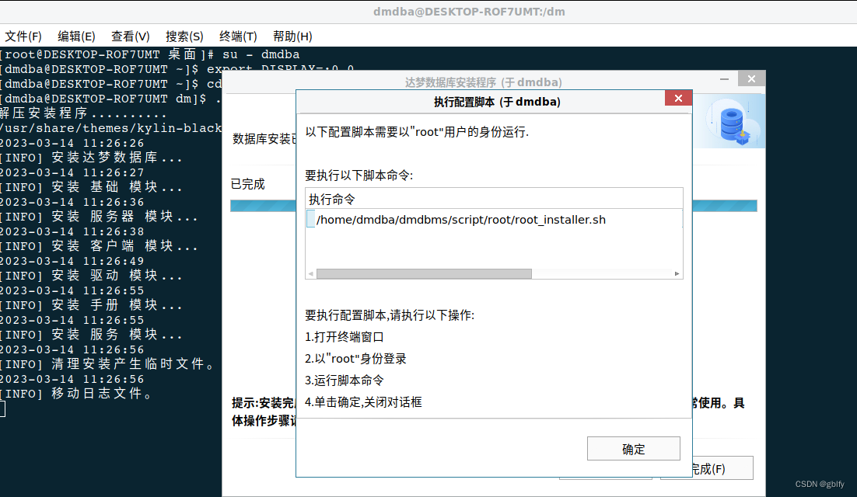Open the 终端(T) terminal menu
Screen dimensions: 857x497
238,36
